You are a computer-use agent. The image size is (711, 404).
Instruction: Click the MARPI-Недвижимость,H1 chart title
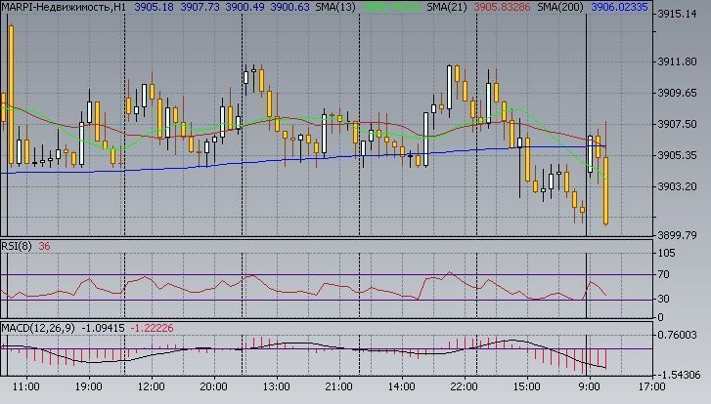tap(63, 7)
